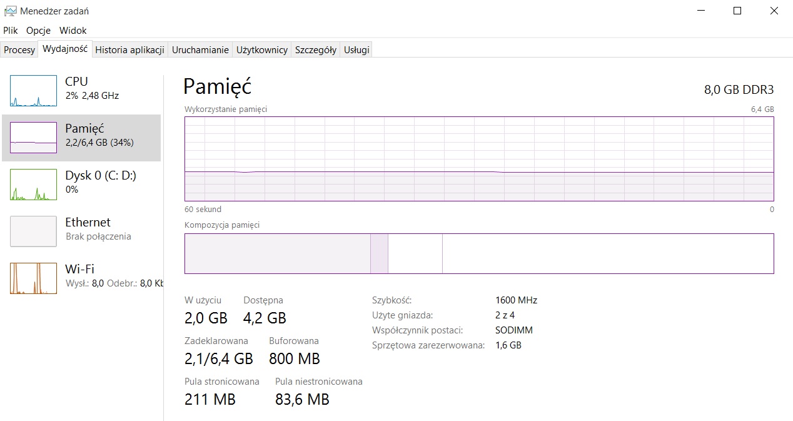Select the Ethernet graph thumbnail
Image resolution: width=793 pixels, height=421 pixels.
pos(33,231)
